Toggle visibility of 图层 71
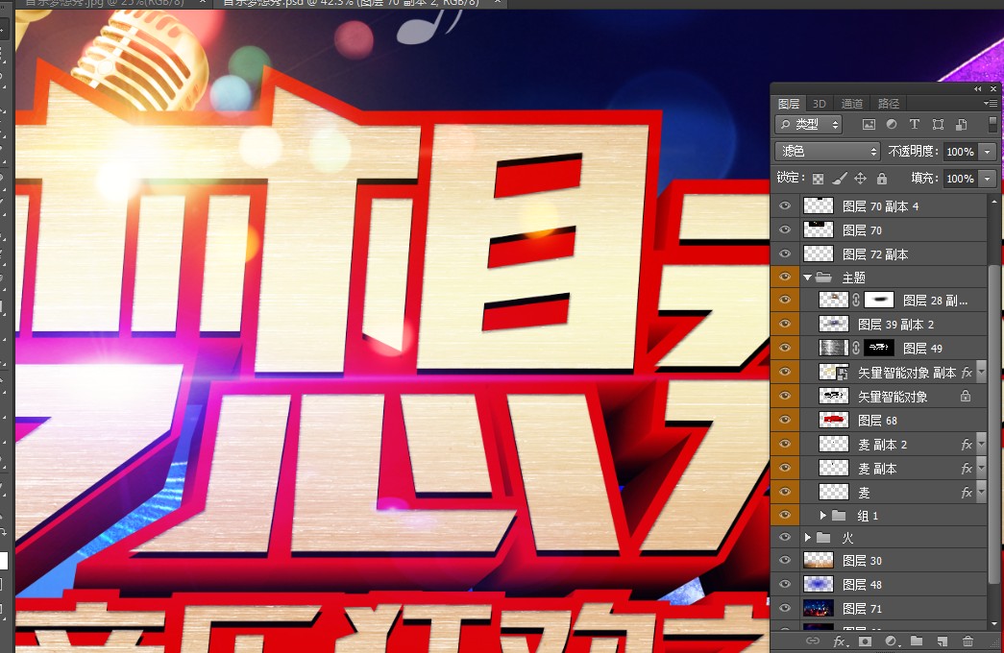Image resolution: width=1004 pixels, height=653 pixels. 784,608
